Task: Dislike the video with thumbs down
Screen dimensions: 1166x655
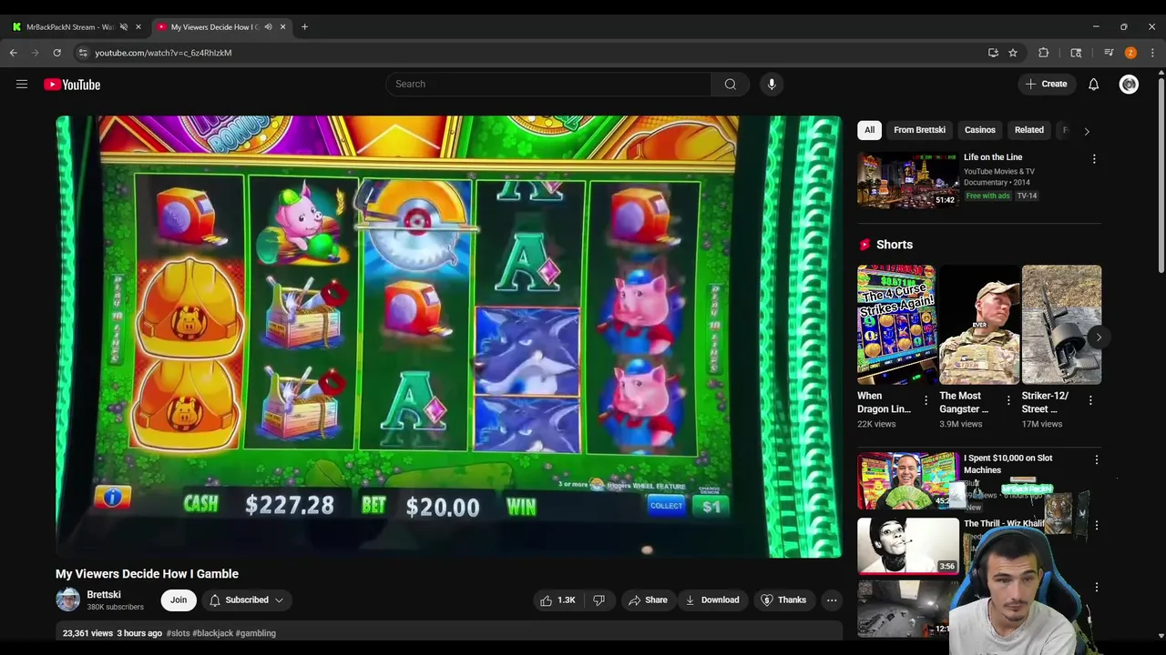Action: (x=599, y=600)
